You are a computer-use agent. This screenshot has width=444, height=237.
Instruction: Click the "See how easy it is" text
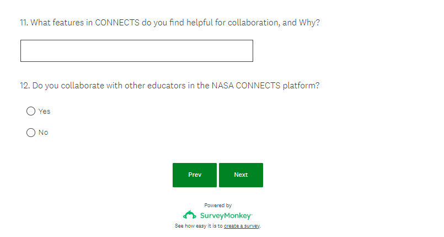(x=199, y=226)
